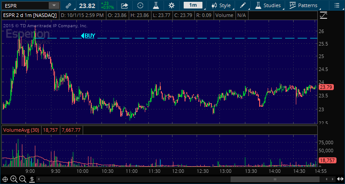Click the ESPR symbol input field
The height and width of the screenshot is (184, 345).
point(25,6)
